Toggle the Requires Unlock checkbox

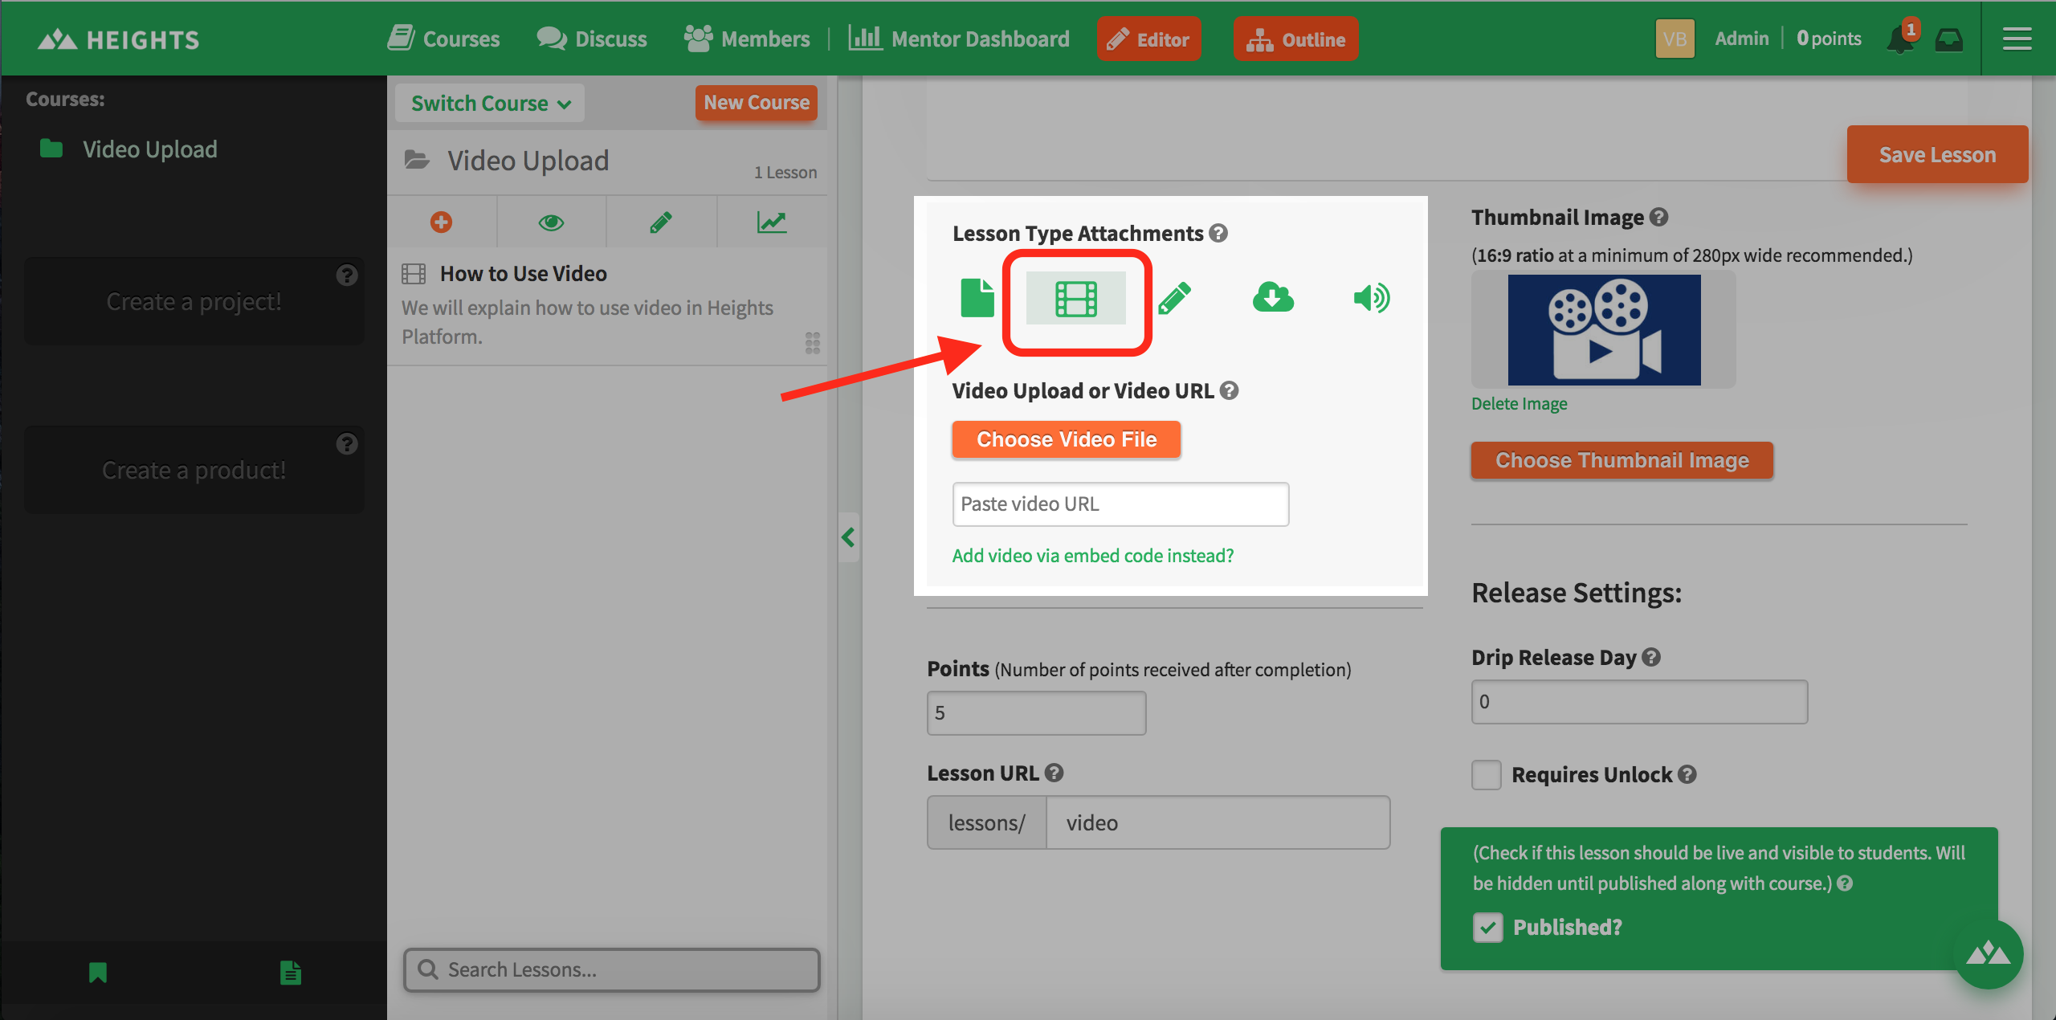pos(1487,775)
